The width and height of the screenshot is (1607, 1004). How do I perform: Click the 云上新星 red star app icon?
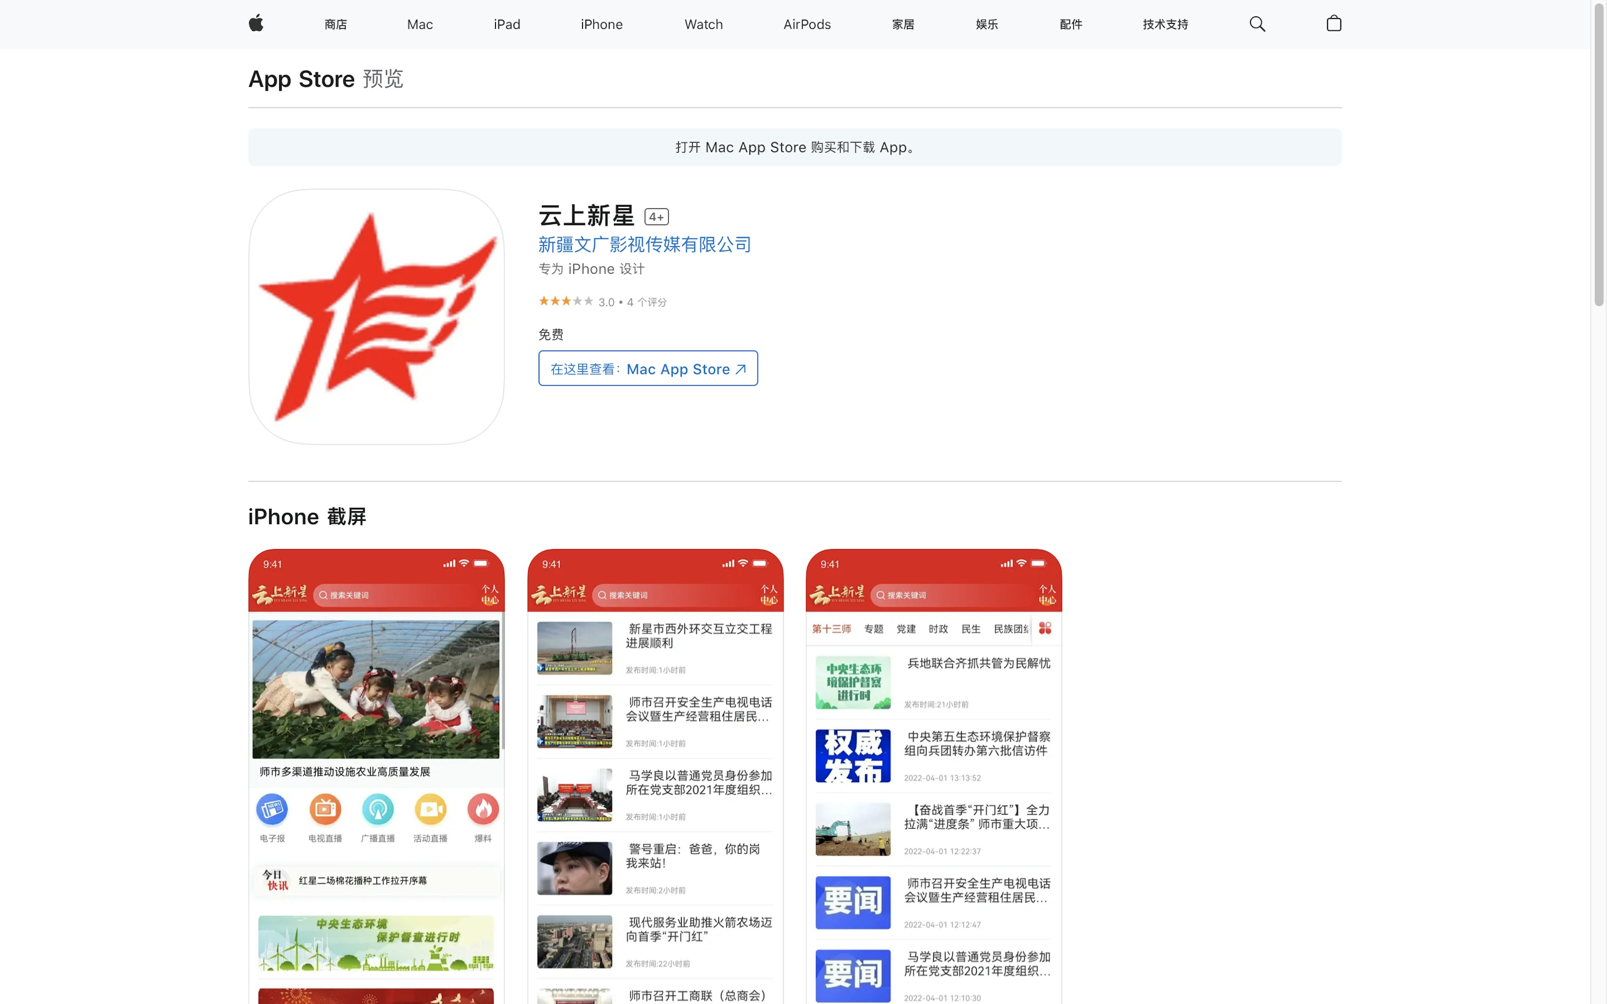376,317
